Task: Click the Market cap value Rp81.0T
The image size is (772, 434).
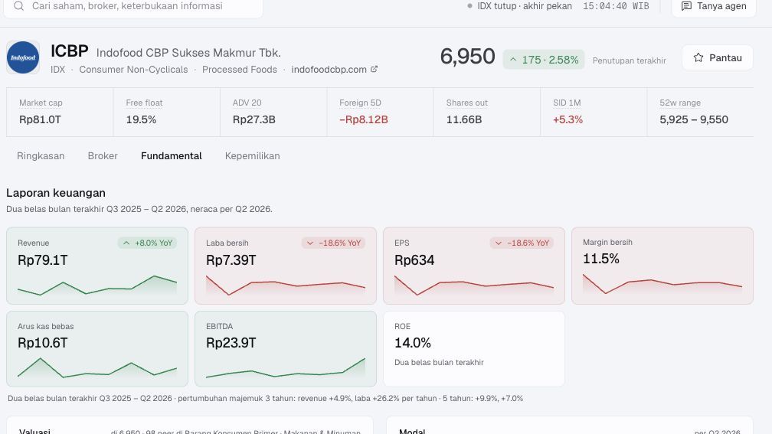Action: pyautogui.click(x=40, y=119)
